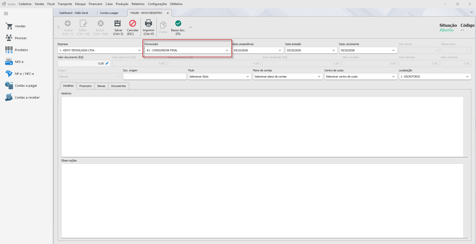Screen dimensions: 476x244
Task: Click the pencil icon in Valor documento
Action: (x=107, y=63)
